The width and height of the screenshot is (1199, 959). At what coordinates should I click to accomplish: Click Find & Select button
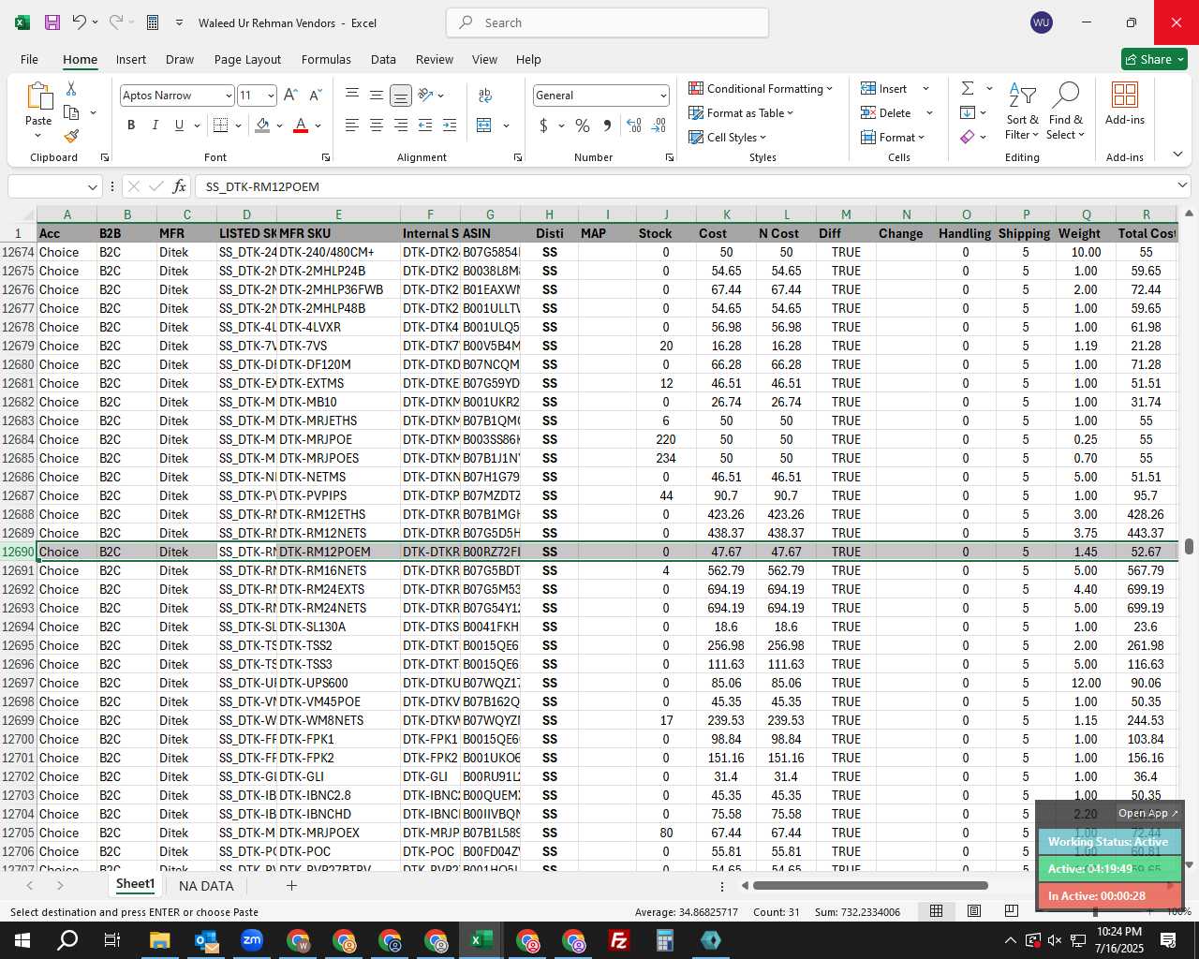pyautogui.click(x=1066, y=111)
